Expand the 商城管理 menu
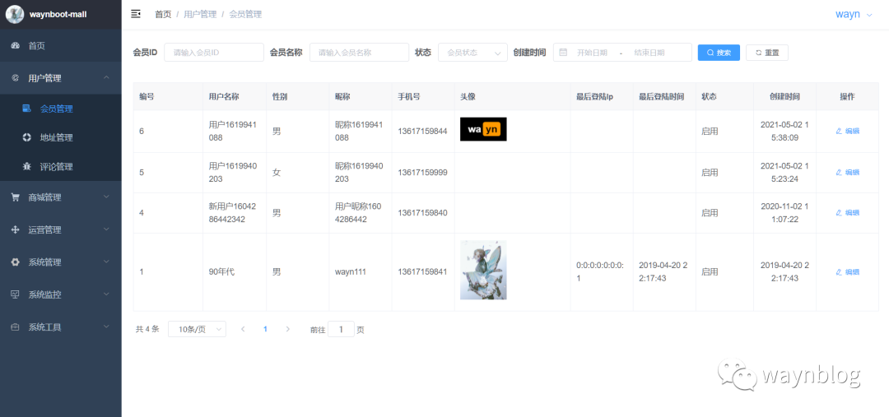Screen dimensions: 889x417 (x=61, y=197)
